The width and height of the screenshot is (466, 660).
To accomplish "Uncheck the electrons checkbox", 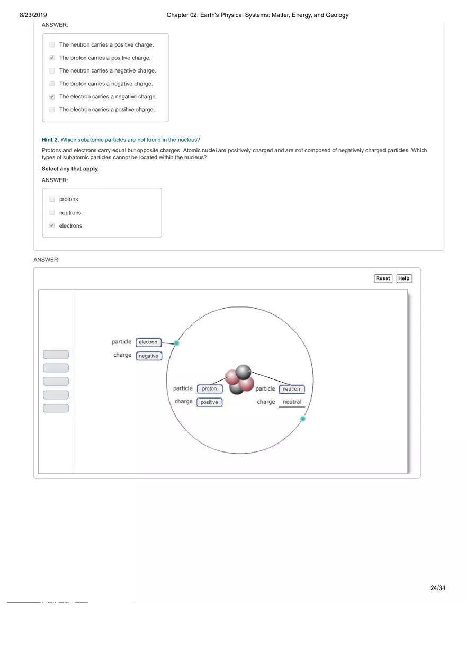I will (52, 225).
